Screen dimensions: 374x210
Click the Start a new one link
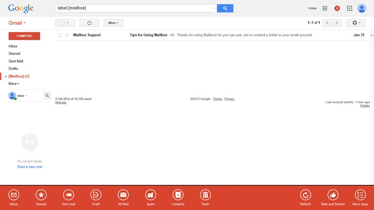(30, 167)
